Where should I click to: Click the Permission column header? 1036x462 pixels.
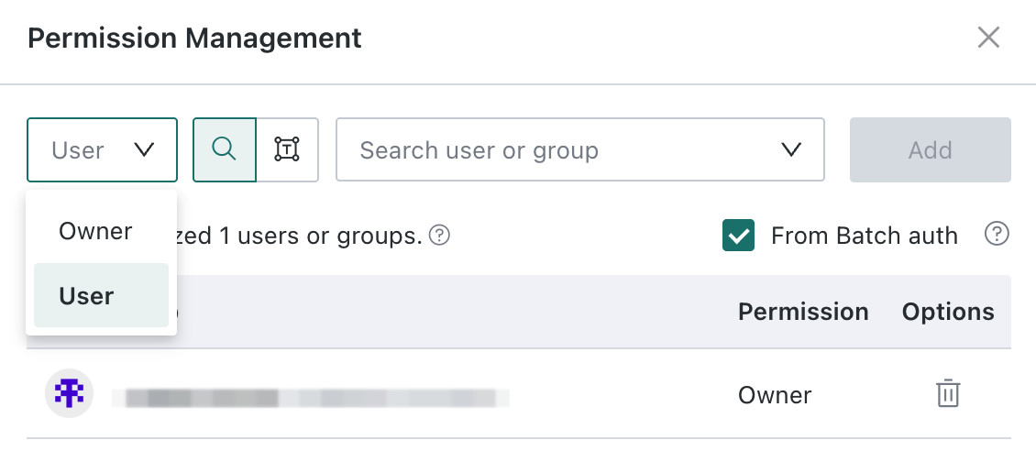[803, 312]
